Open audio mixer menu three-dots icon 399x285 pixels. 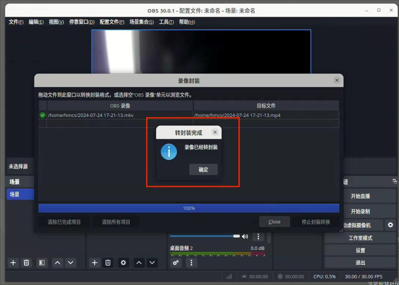191,263
